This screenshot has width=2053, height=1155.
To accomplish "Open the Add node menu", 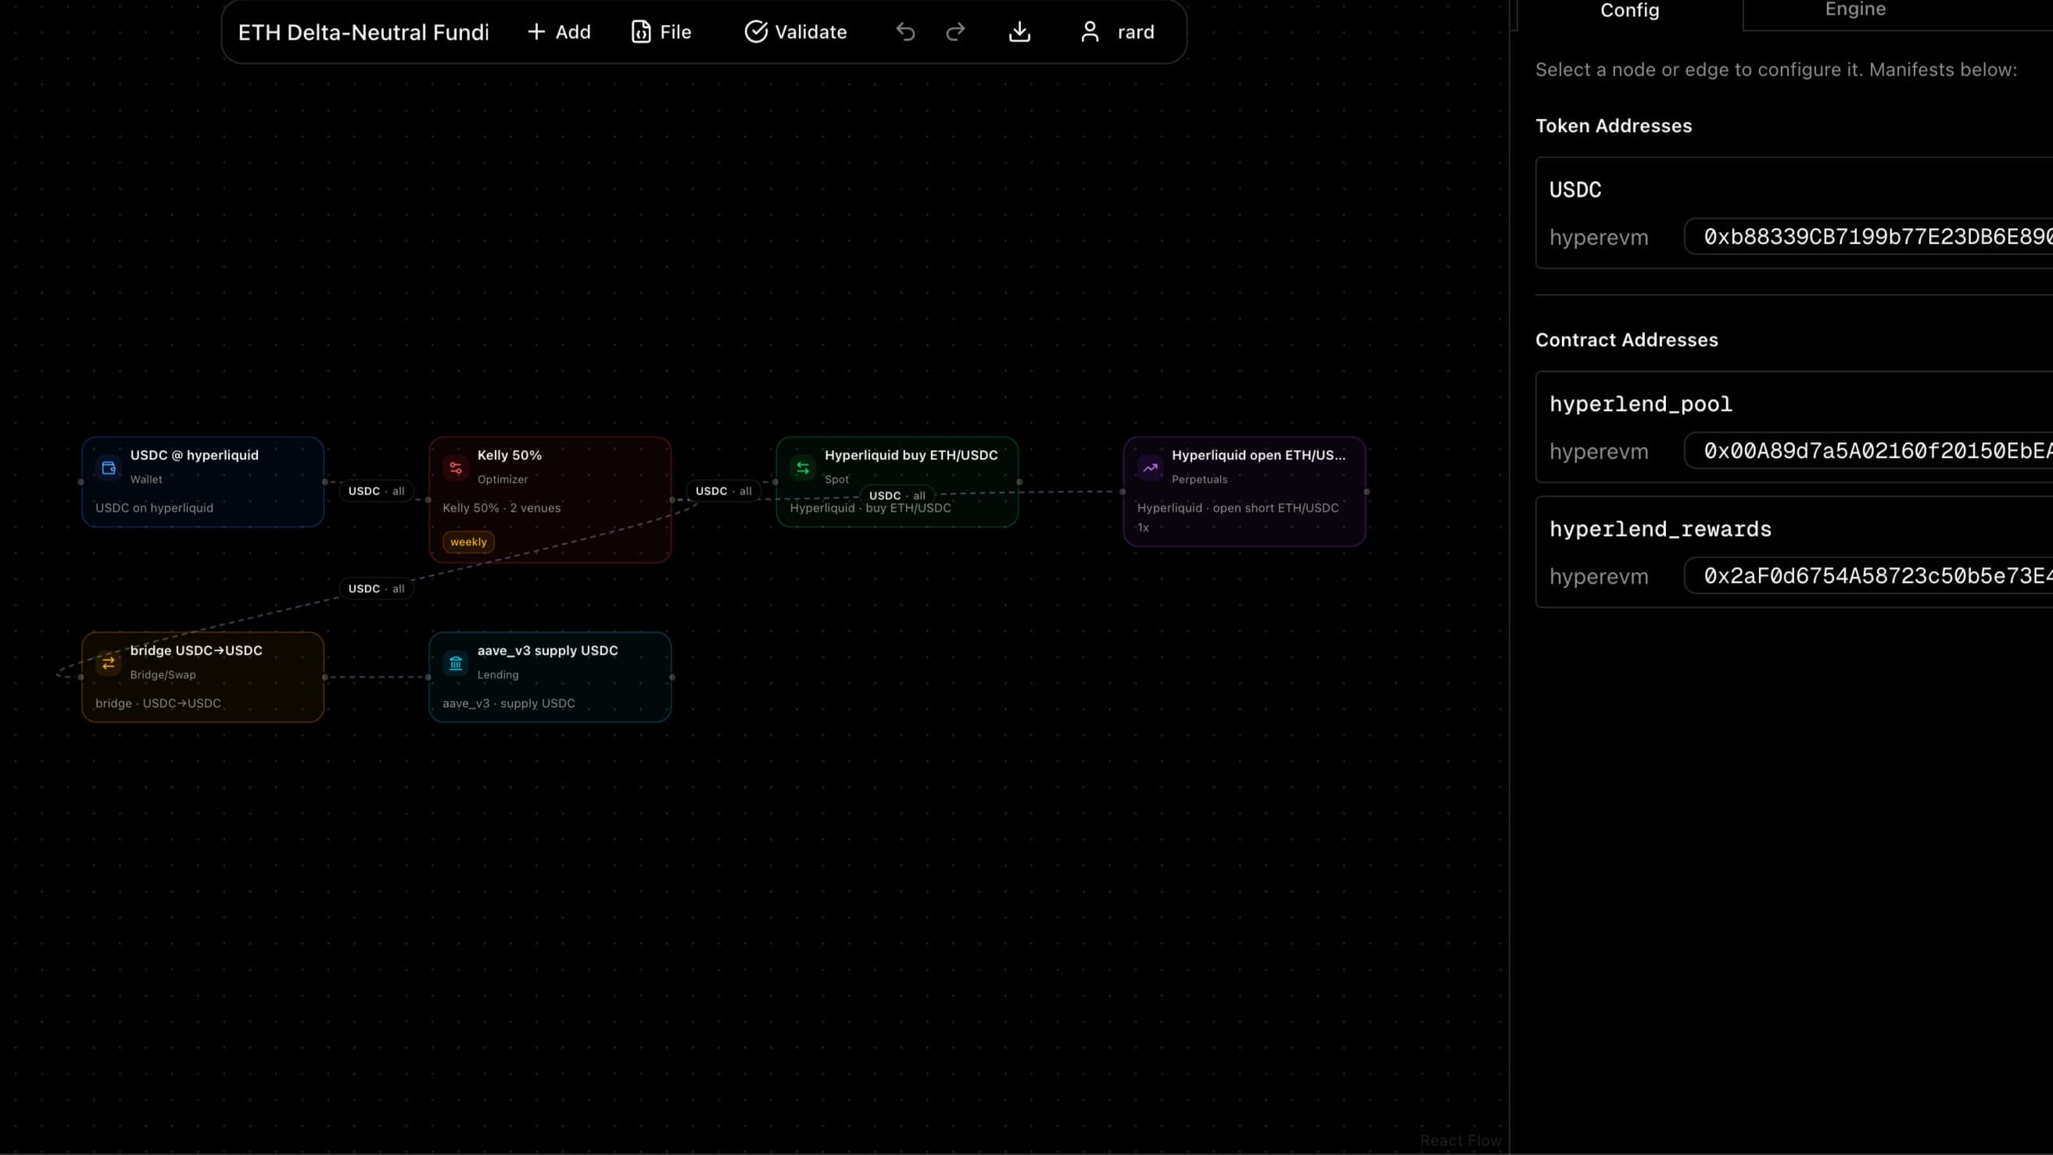I will click(x=559, y=32).
